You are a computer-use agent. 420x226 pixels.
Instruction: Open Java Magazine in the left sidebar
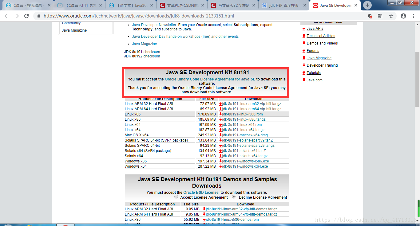[x=74, y=30]
